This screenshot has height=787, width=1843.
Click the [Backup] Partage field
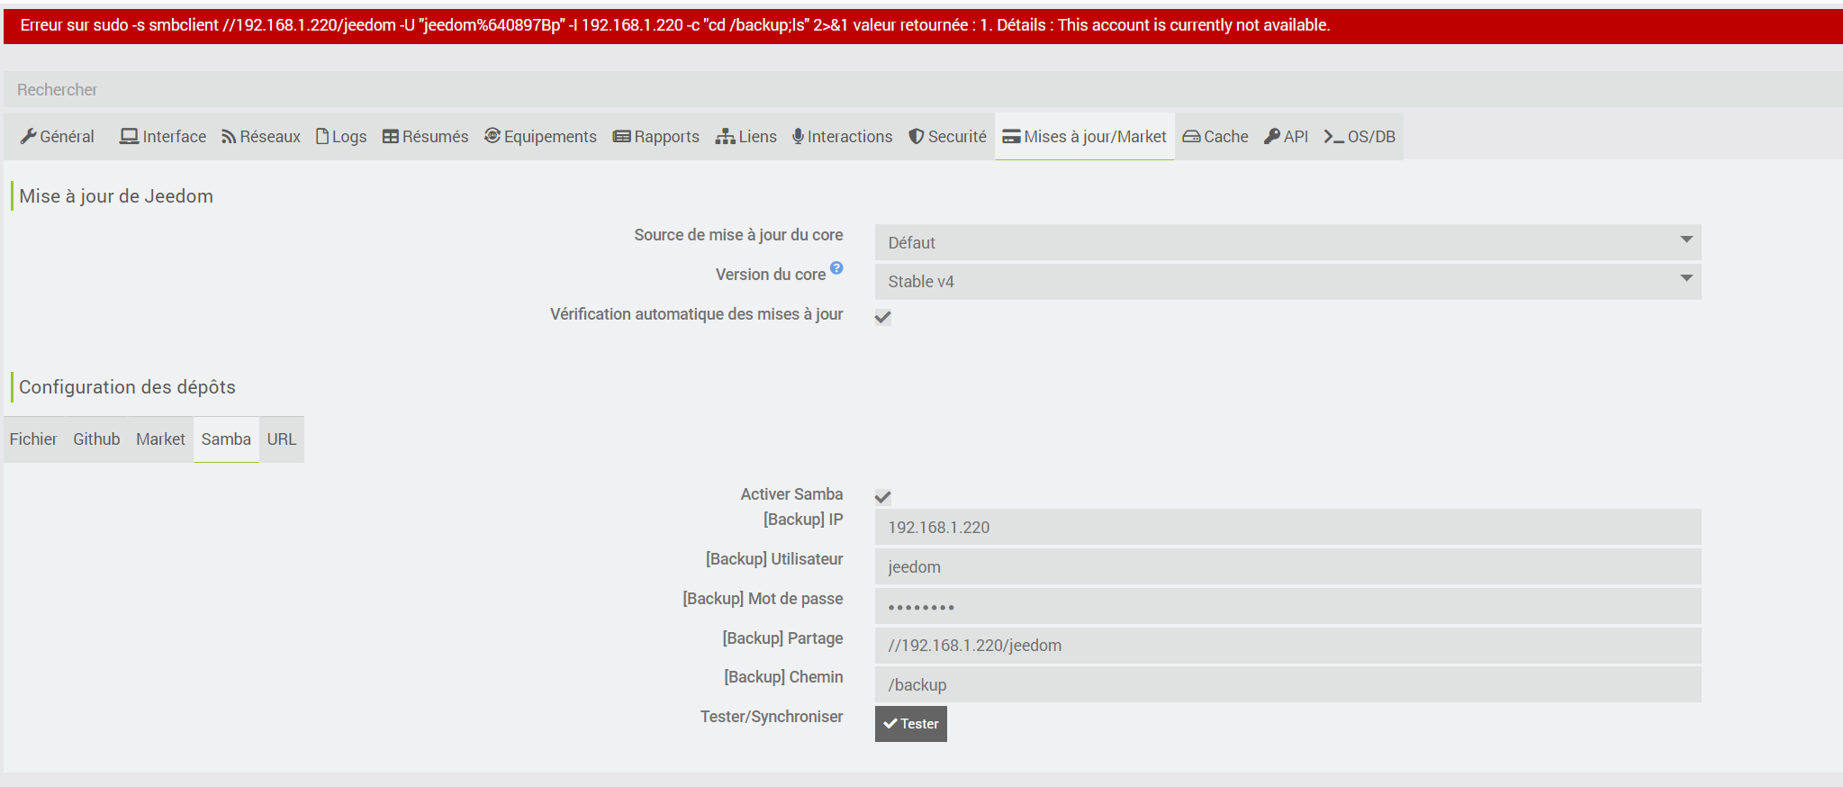click(x=1287, y=646)
